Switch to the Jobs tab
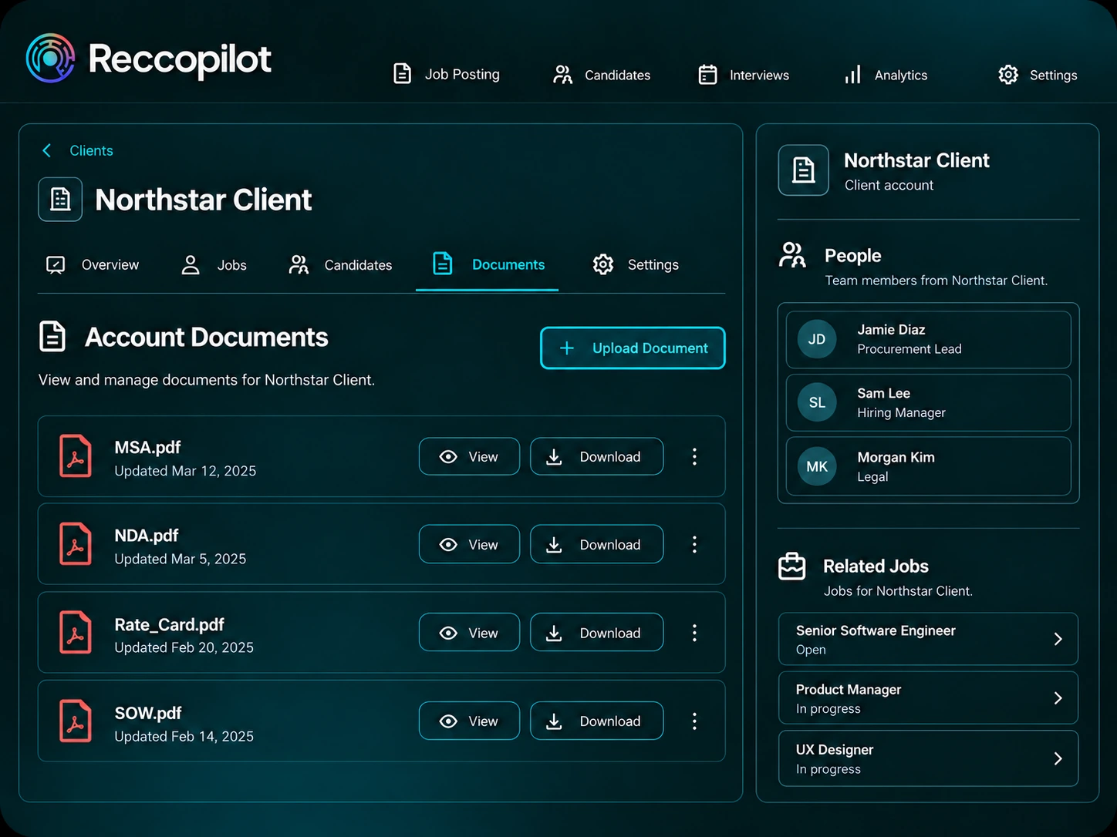The image size is (1117, 837). point(214,265)
